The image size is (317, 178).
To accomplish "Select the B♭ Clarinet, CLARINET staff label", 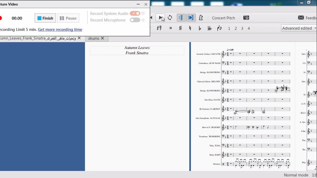I will pos(210,109).
